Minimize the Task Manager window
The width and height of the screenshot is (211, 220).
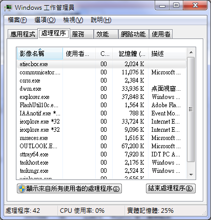click(162, 6)
